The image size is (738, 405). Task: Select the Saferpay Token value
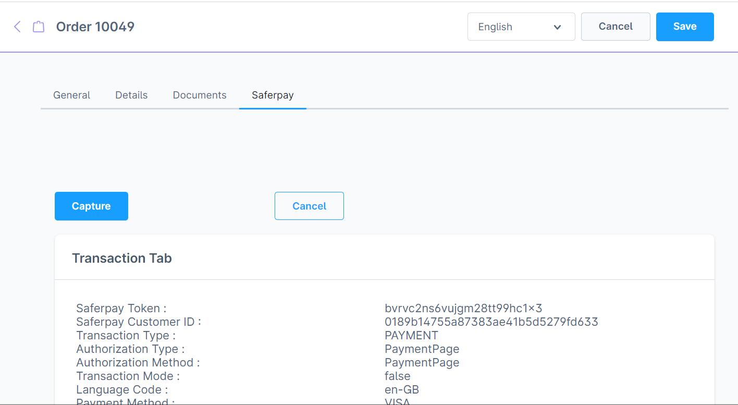[x=463, y=308]
